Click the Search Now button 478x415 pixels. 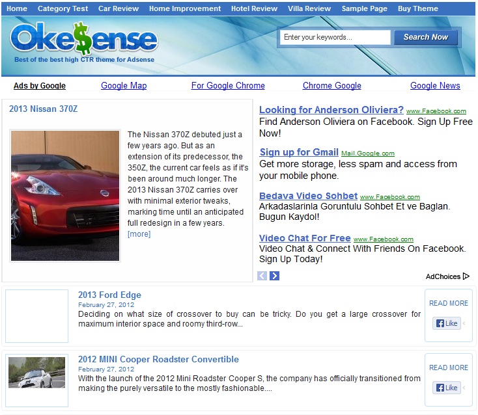[426, 37]
